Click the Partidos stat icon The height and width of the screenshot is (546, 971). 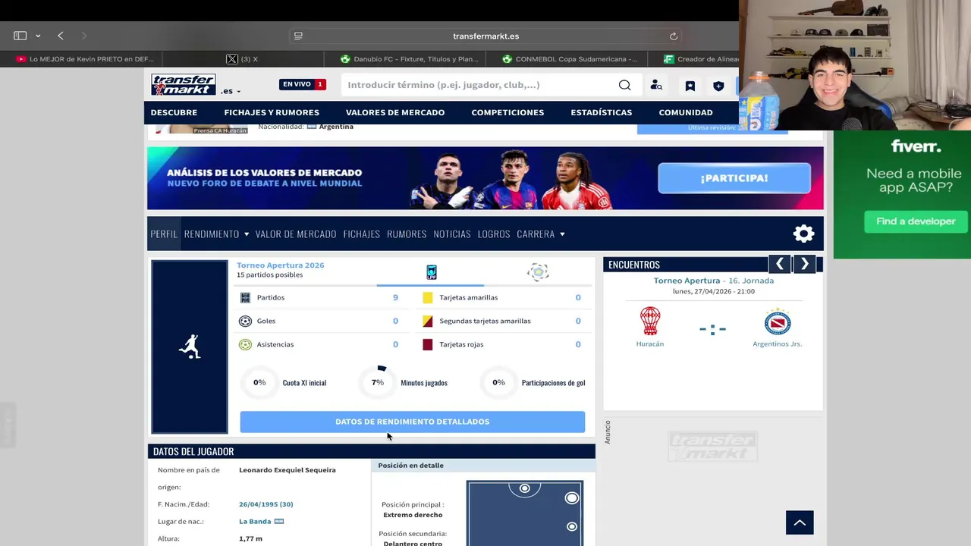pyautogui.click(x=245, y=297)
